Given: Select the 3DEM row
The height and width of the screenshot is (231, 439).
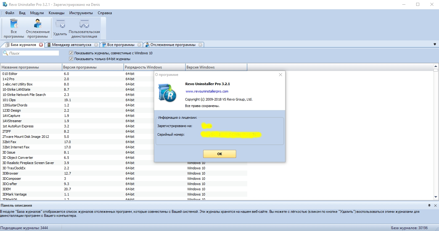Looking at the screenshot, I should [123, 189].
